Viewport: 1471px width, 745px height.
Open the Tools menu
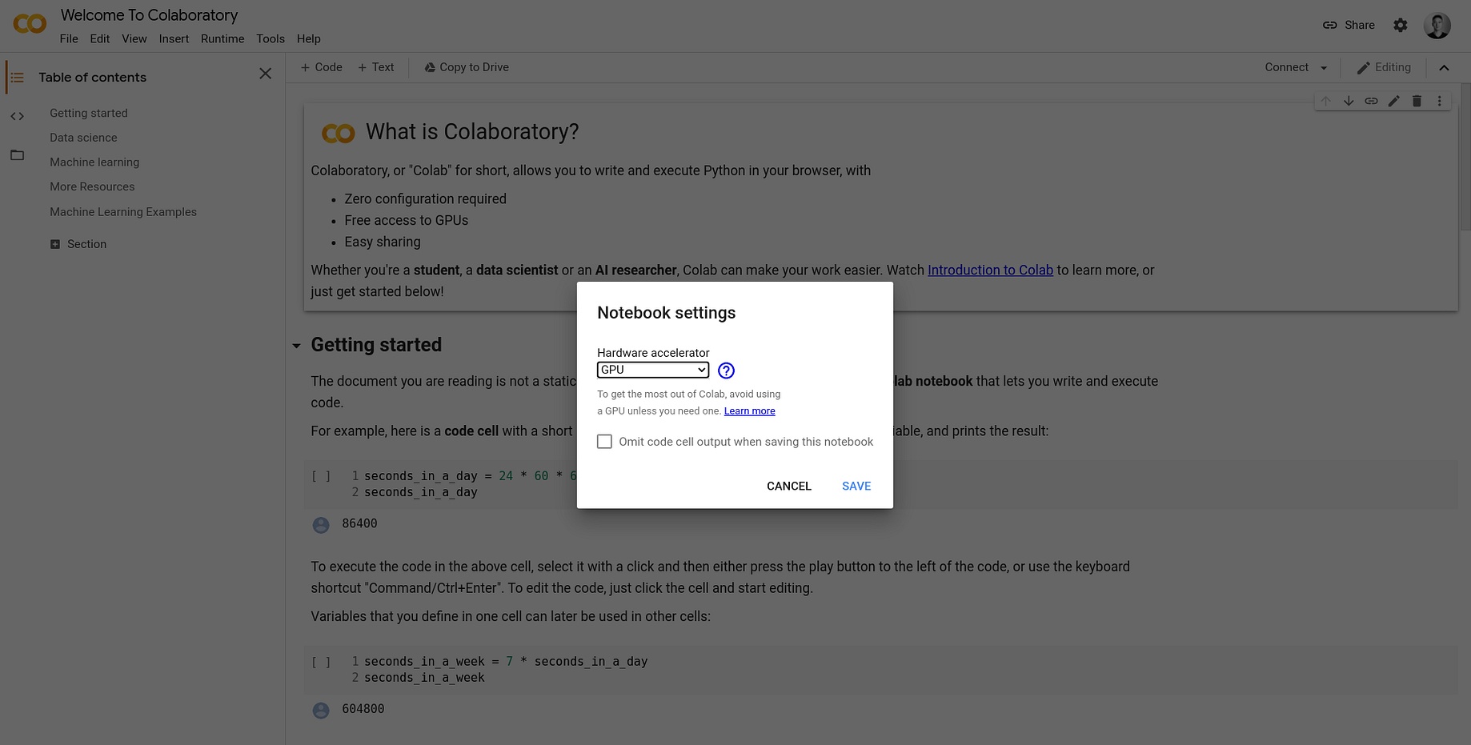coord(271,39)
